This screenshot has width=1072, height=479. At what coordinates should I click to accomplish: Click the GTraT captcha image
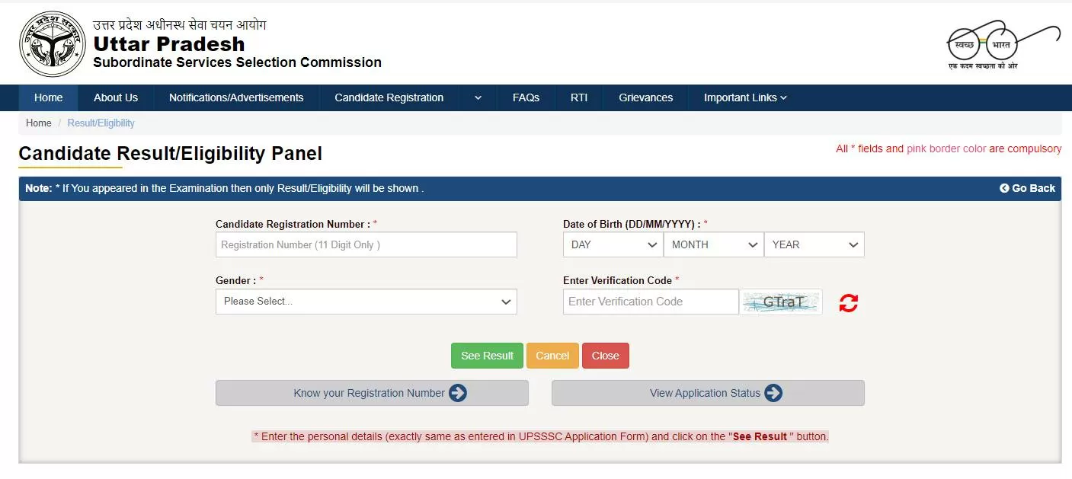click(781, 302)
